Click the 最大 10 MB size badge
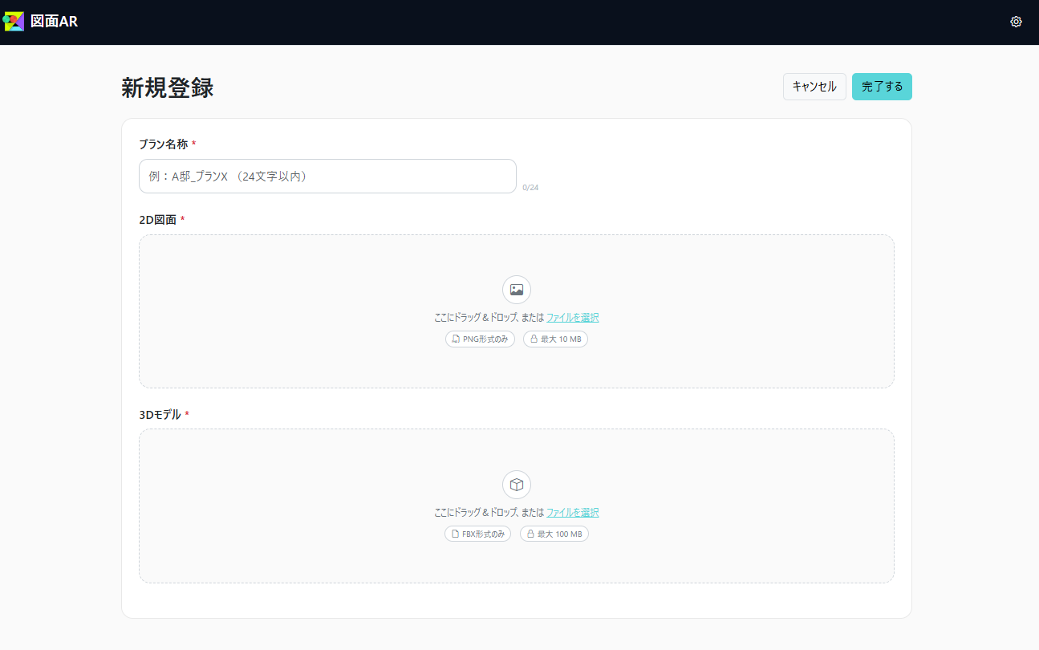The width and height of the screenshot is (1039, 650). [x=555, y=339]
